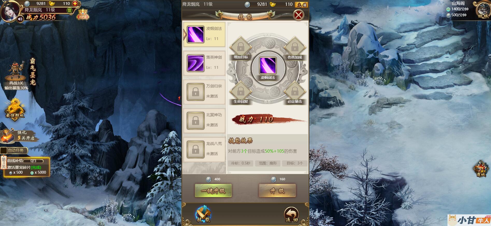Open the 技能 tab at bottom
Screen dimensions: 491x226
[x=203, y=214]
